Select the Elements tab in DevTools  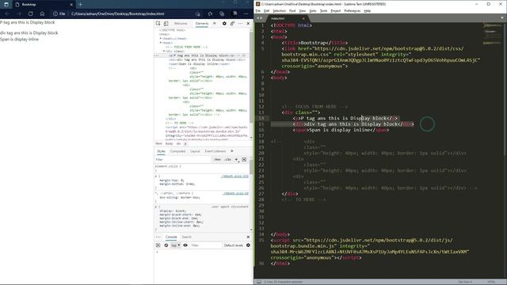point(202,24)
